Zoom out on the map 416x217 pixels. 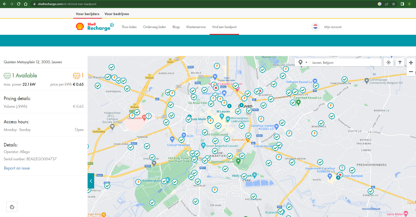coord(411,72)
